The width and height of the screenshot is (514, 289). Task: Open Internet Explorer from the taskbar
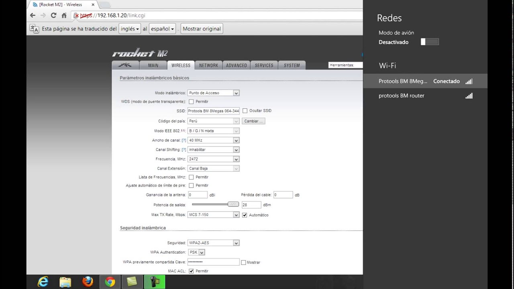click(43, 282)
